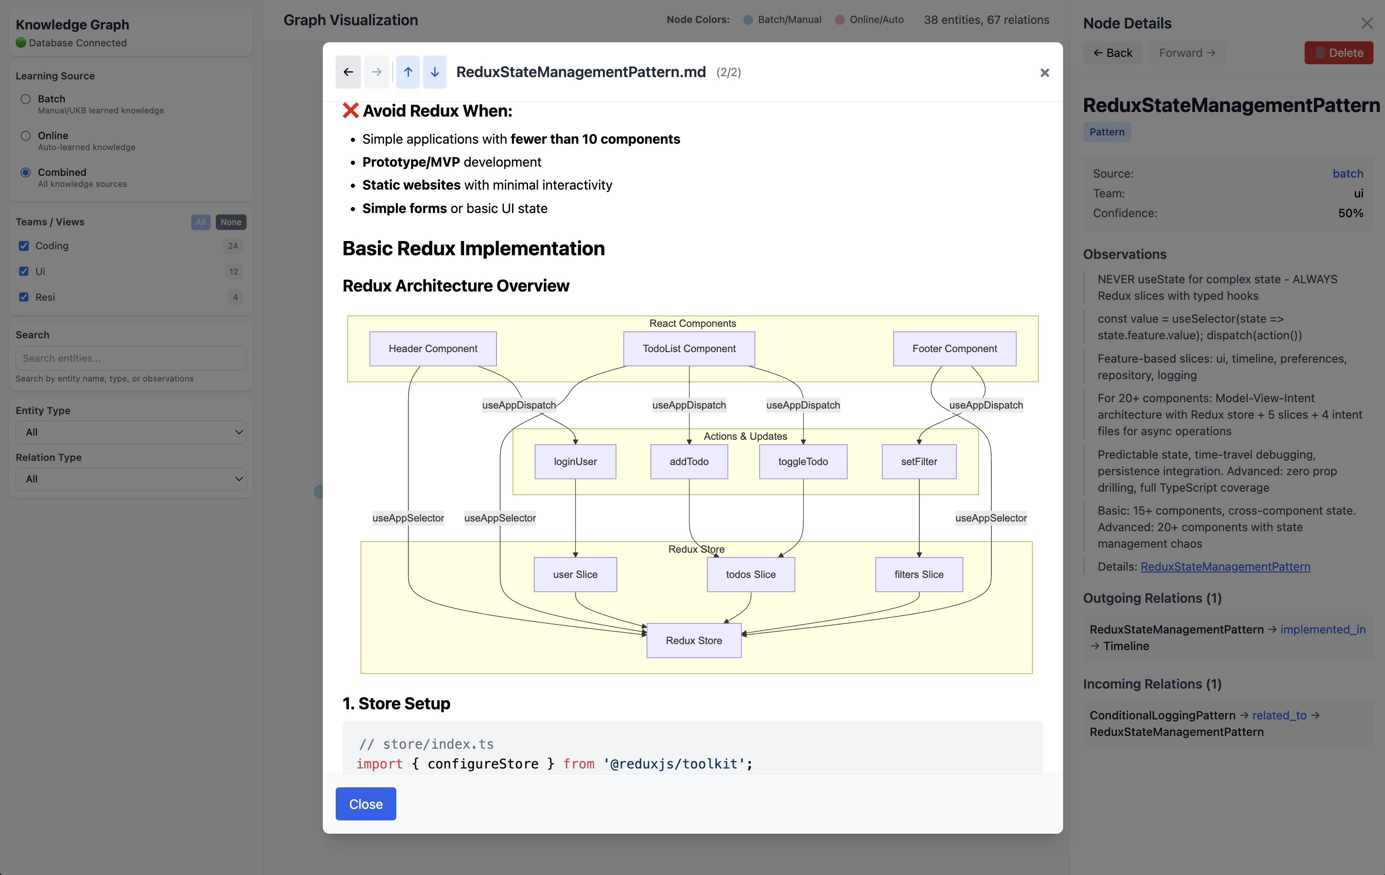Screen dimensions: 1385x875
Task: Focus the Search entities field
Action: (x=131, y=358)
